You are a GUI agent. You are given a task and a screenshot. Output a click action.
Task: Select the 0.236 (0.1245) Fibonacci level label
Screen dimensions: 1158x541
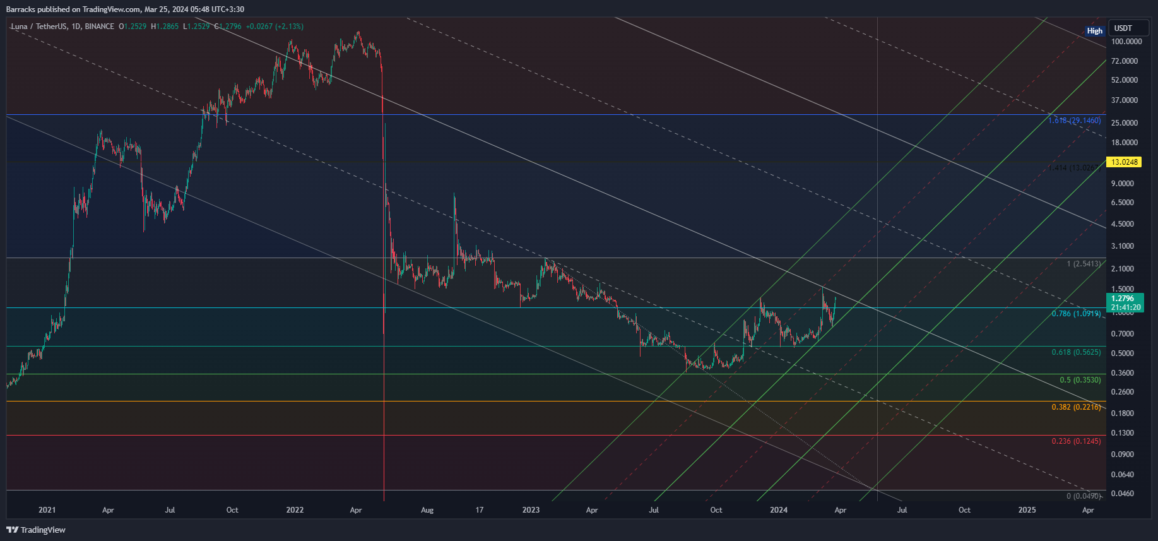tap(1076, 441)
